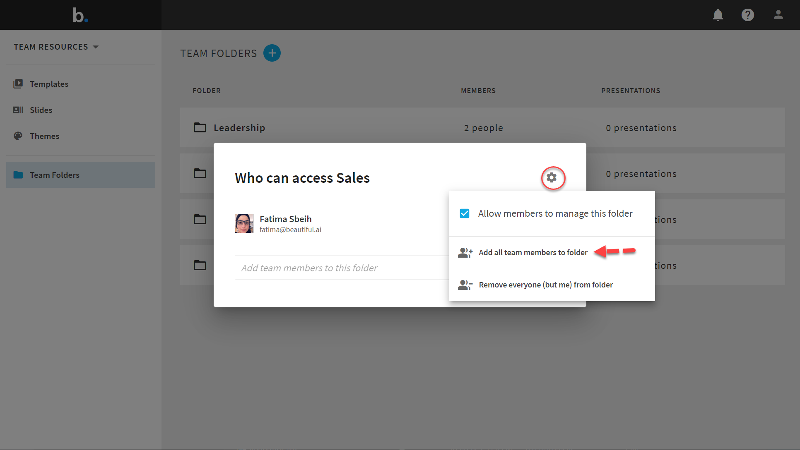
Task: Open the help question mark icon
Action: pos(747,15)
